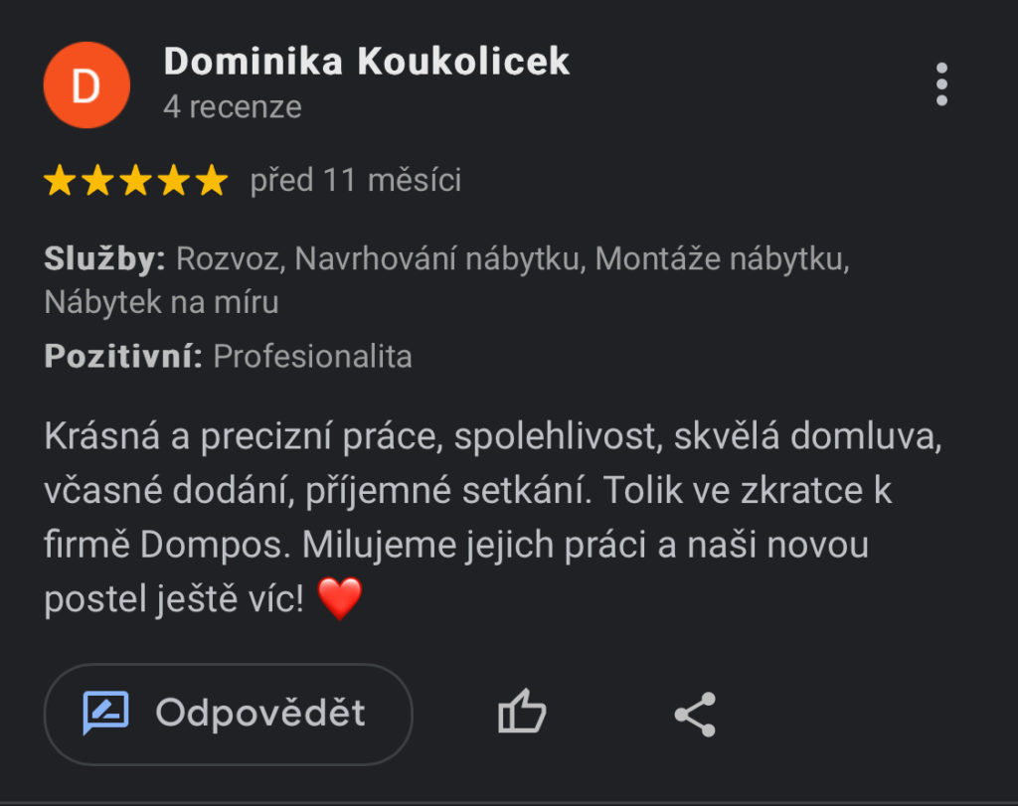1018x806 pixels.
Task: Click the red heart emoji in review
Action: (x=340, y=598)
